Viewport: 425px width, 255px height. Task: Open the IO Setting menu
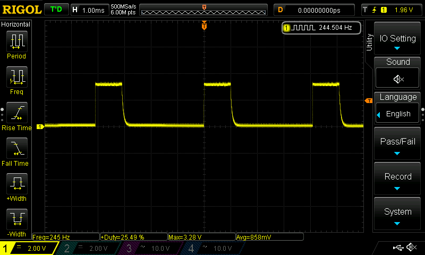click(397, 38)
